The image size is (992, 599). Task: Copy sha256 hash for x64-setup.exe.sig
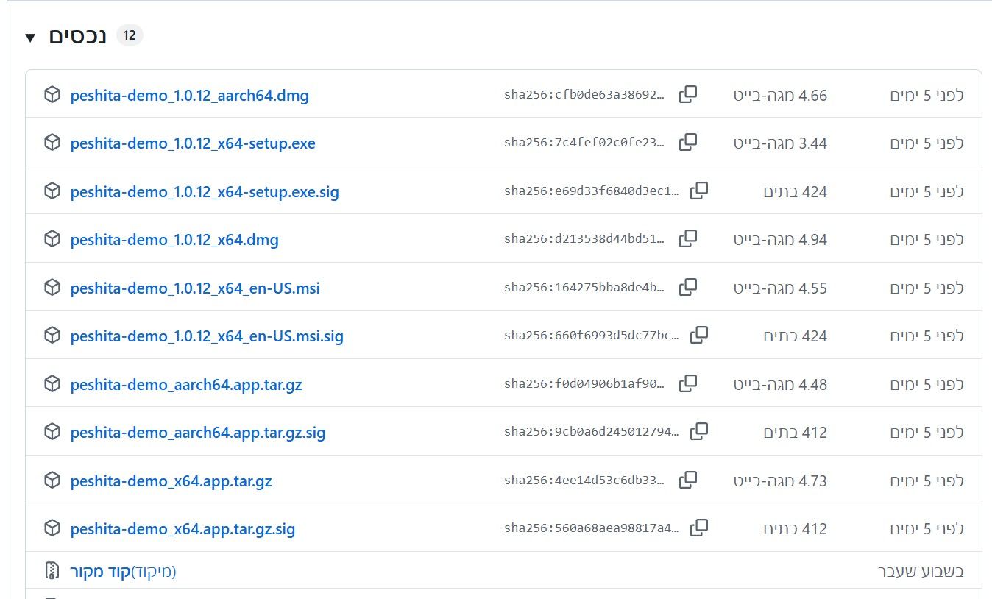699,191
